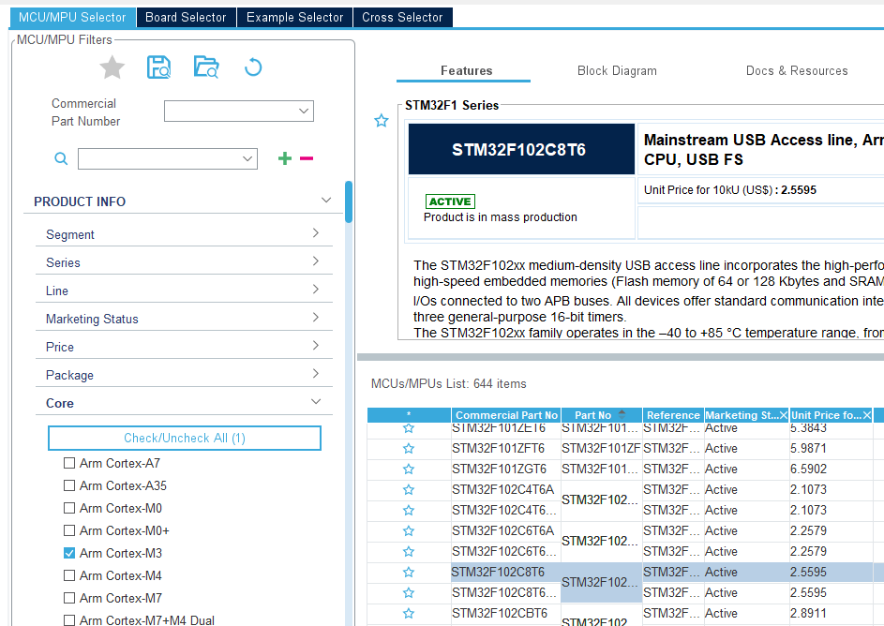
Task: Star the STM32F102C6T6A row
Action: [409, 530]
